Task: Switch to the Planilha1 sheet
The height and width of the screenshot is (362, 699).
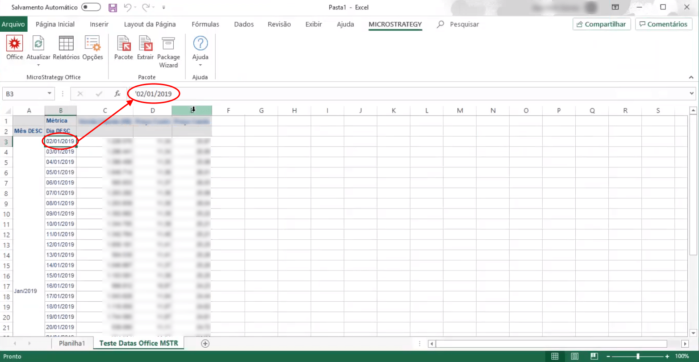Action: pos(72,343)
